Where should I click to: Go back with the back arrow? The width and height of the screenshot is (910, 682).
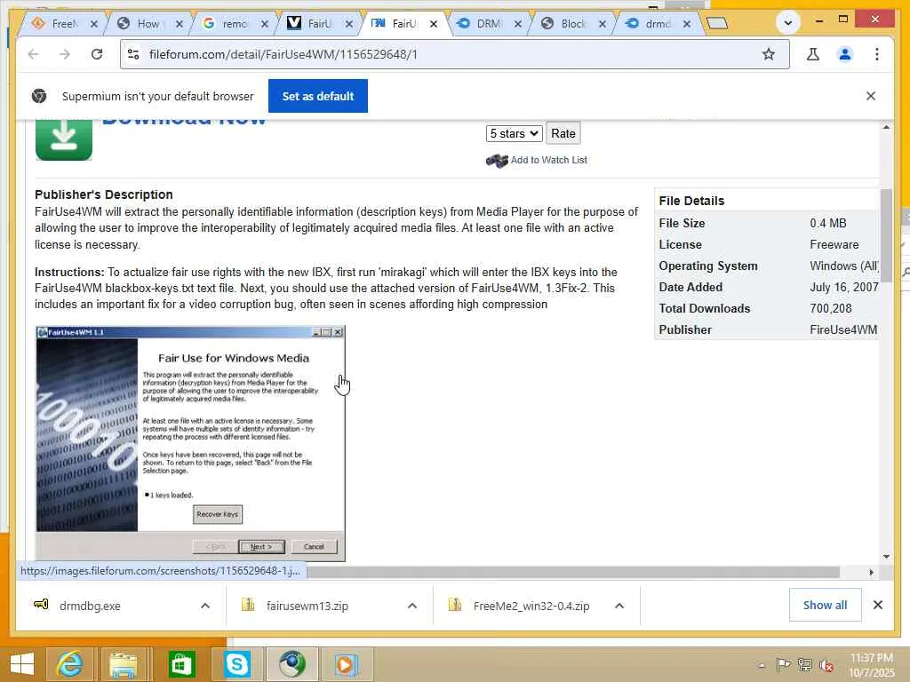[33, 54]
